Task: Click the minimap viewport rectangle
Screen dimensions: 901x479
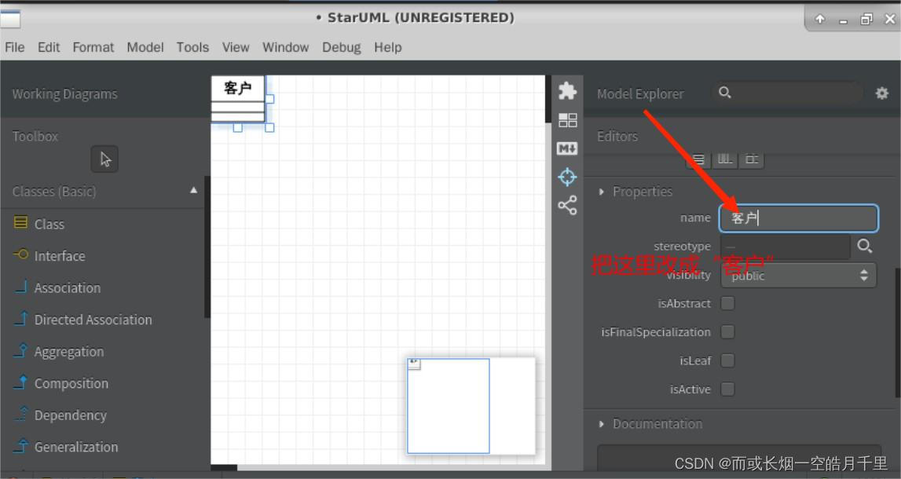Action: (x=449, y=406)
